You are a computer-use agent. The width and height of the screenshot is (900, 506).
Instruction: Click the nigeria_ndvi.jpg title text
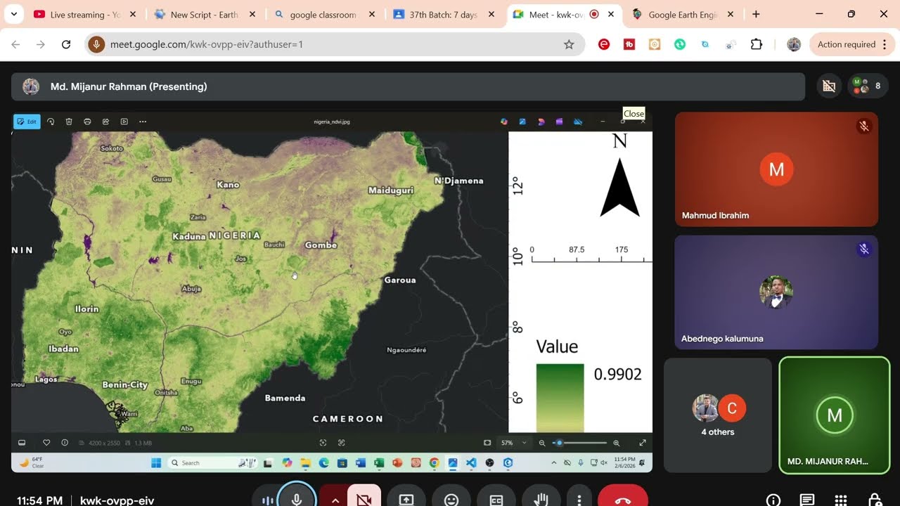[x=332, y=122]
